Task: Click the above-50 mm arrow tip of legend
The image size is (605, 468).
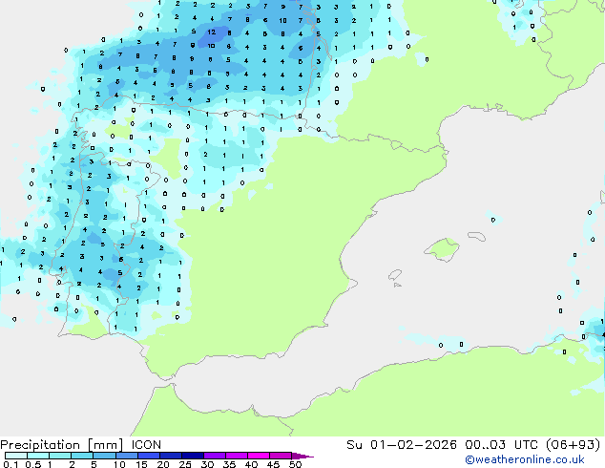Action: [302, 456]
